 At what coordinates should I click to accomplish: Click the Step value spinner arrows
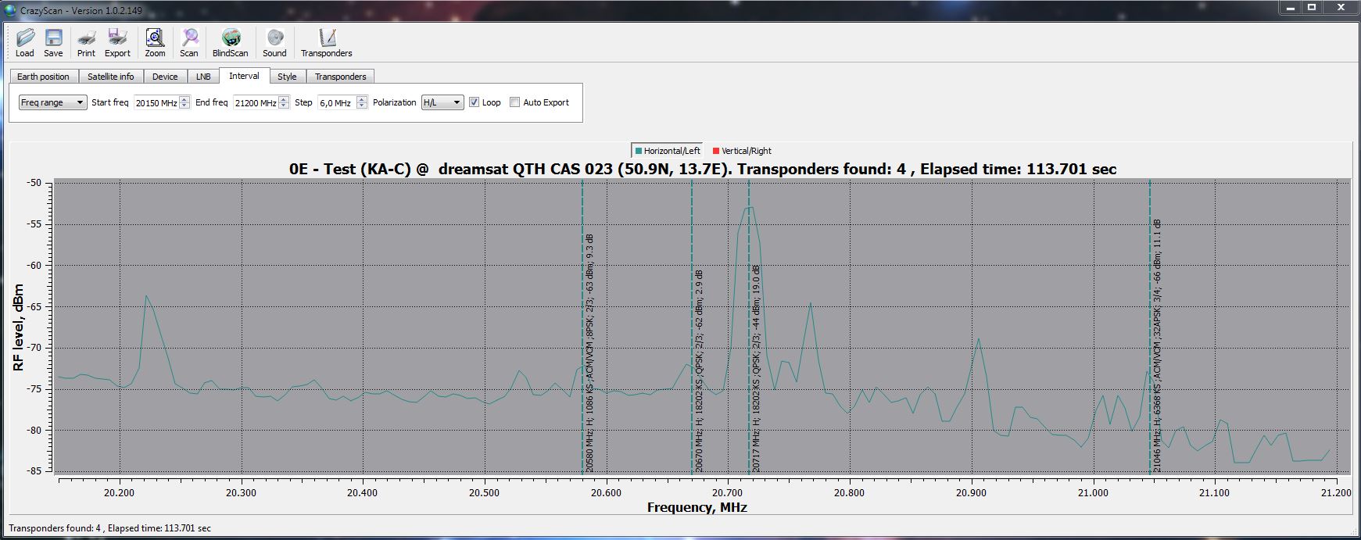coord(362,102)
